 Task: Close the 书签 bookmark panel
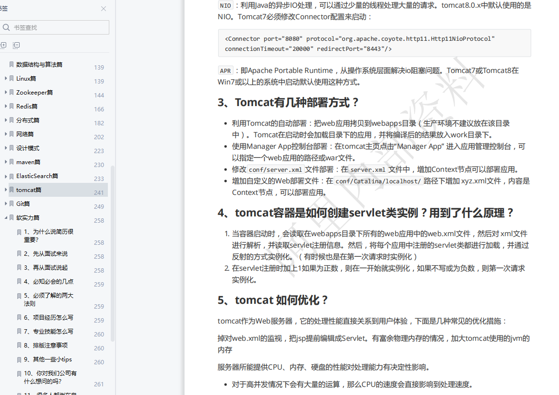tap(104, 9)
